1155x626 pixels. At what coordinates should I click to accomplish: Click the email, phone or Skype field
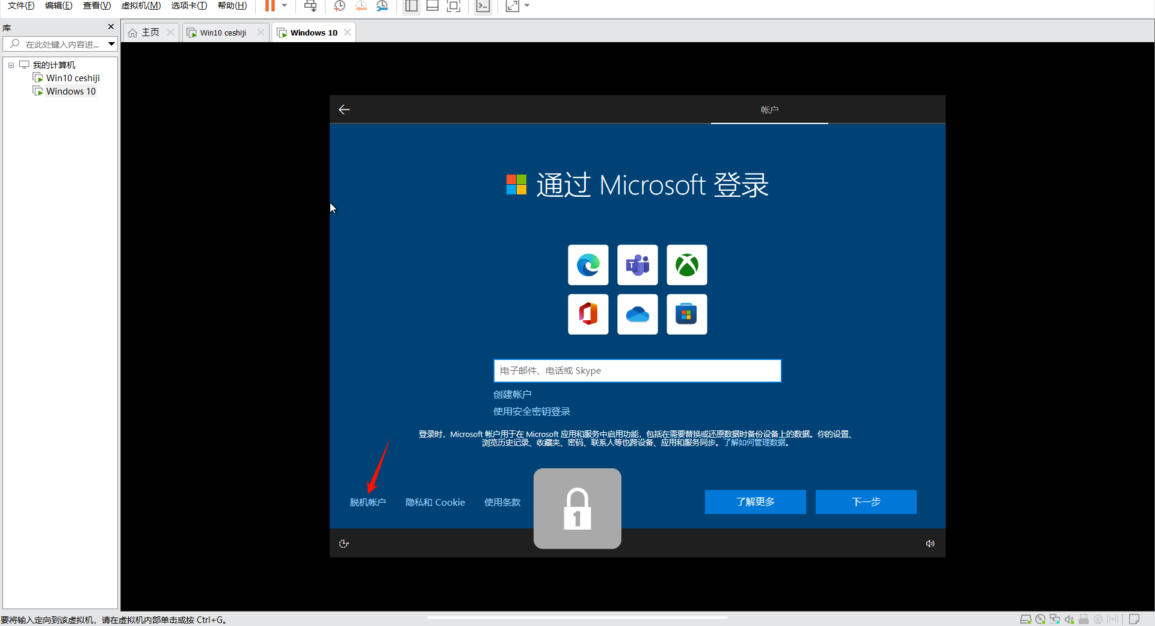point(637,371)
